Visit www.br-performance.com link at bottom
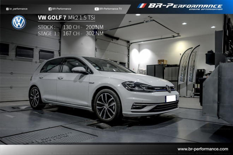Viewport: 233px width, 155px height. [x=203, y=149]
